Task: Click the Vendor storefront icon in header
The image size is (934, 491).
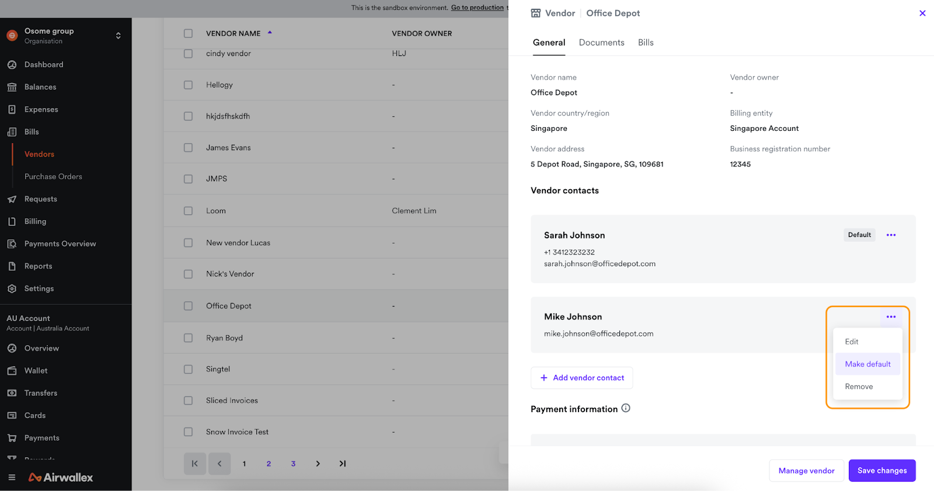Action: pyautogui.click(x=536, y=13)
